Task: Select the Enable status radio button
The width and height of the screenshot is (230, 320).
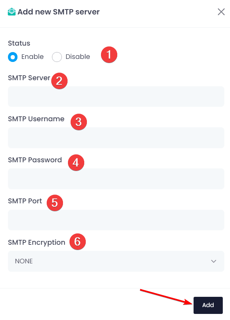Action: coord(13,57)
